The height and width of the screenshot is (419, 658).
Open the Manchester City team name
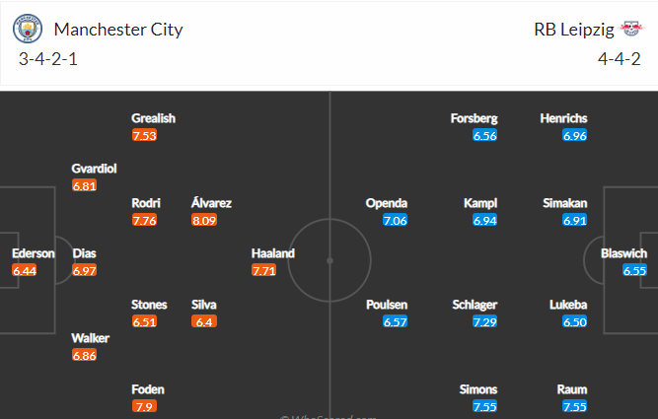click(x=118, y=30)
